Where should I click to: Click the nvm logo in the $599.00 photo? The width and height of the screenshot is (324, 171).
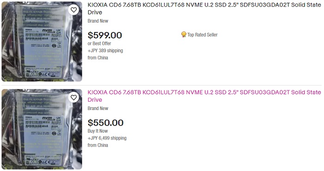[x=49, y=31]
